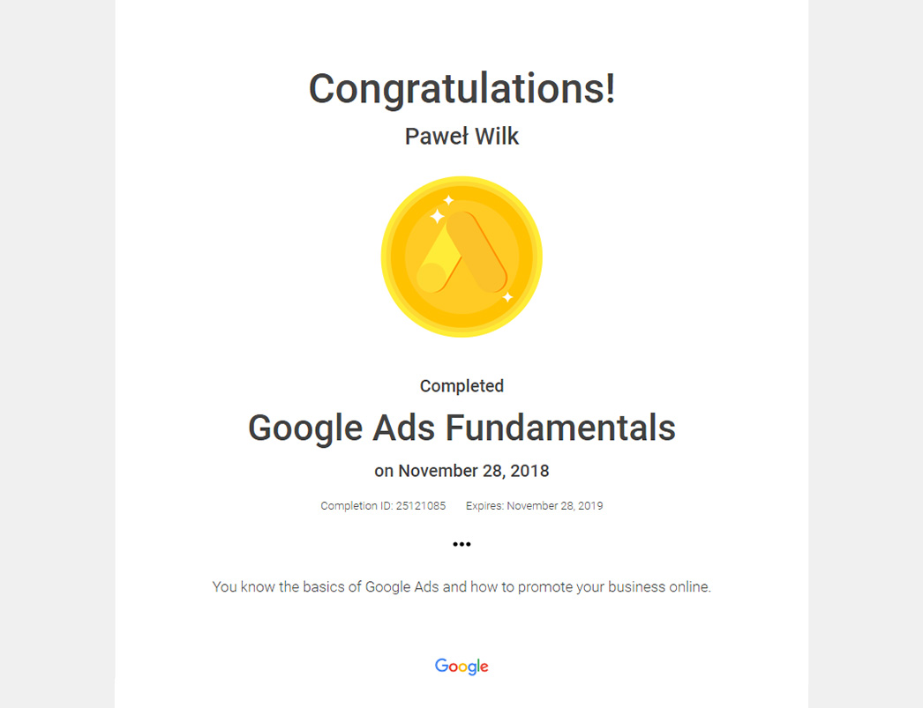
Task: Click the 'Google Ads Fundamentals' title
Action: point(461,428)
